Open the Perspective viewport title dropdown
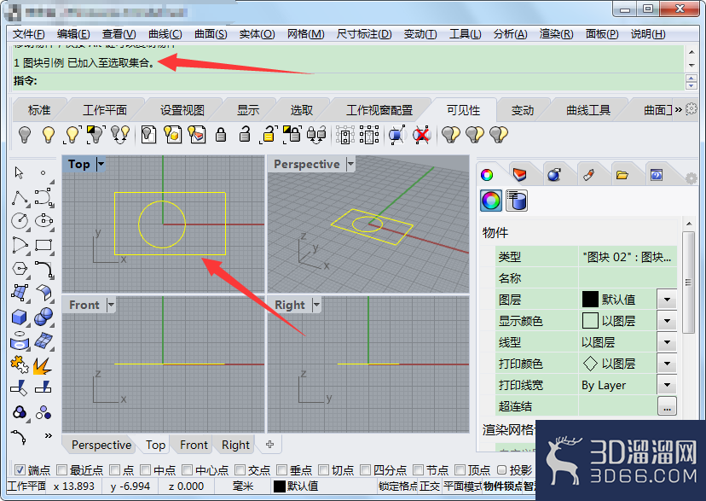This screenshot has width=706, height=501. click(x=350, y=164)
